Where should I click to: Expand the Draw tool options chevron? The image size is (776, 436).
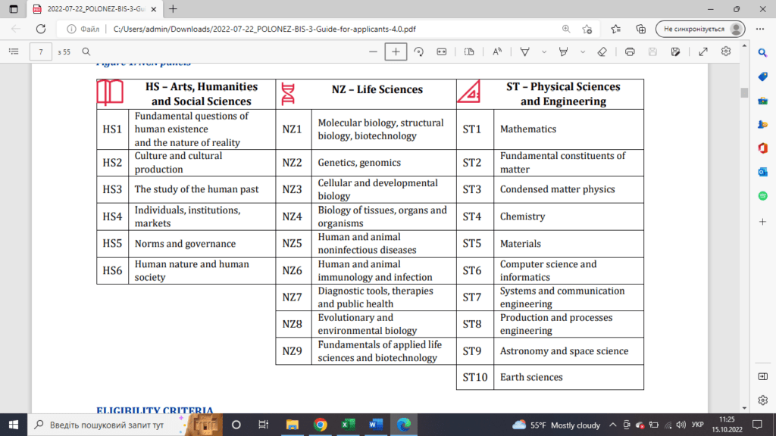[543, 51]
